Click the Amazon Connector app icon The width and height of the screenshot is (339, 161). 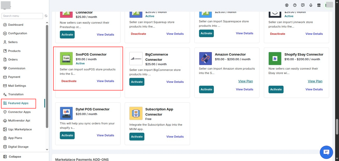click(206, 58)
